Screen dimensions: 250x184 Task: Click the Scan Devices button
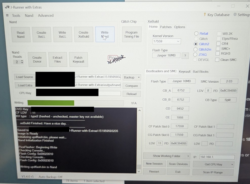[x=178, y=164]
